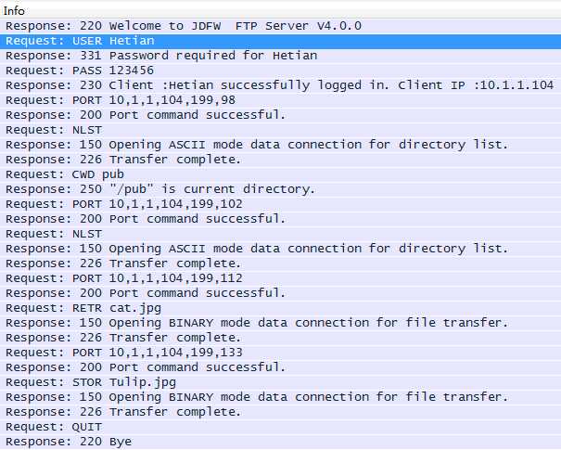
Task: Select the 331 Password required row
Action: pos(280,56)
